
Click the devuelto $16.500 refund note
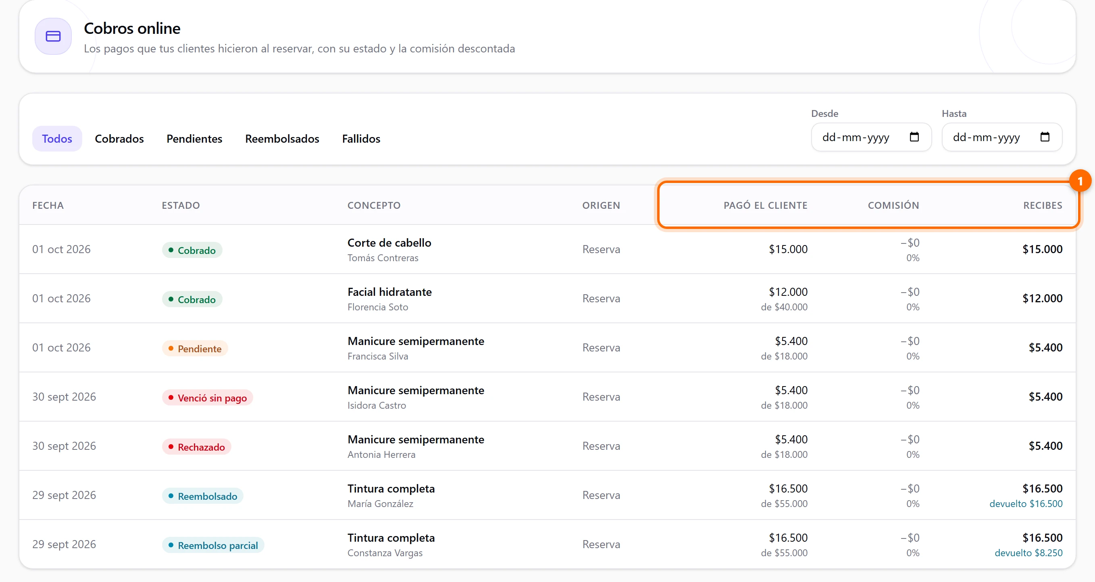pos(1026,504)
